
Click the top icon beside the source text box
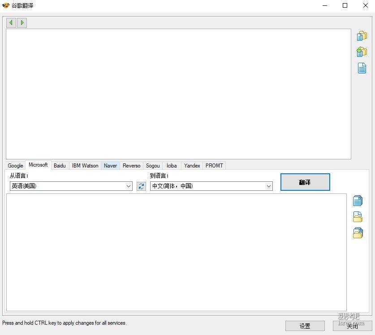[362, 36]
